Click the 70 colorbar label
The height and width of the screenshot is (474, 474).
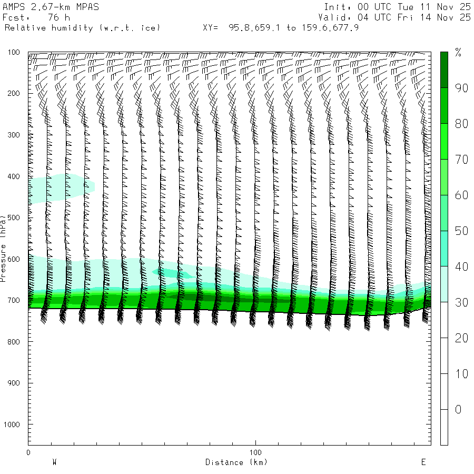(x=461, y=159)
